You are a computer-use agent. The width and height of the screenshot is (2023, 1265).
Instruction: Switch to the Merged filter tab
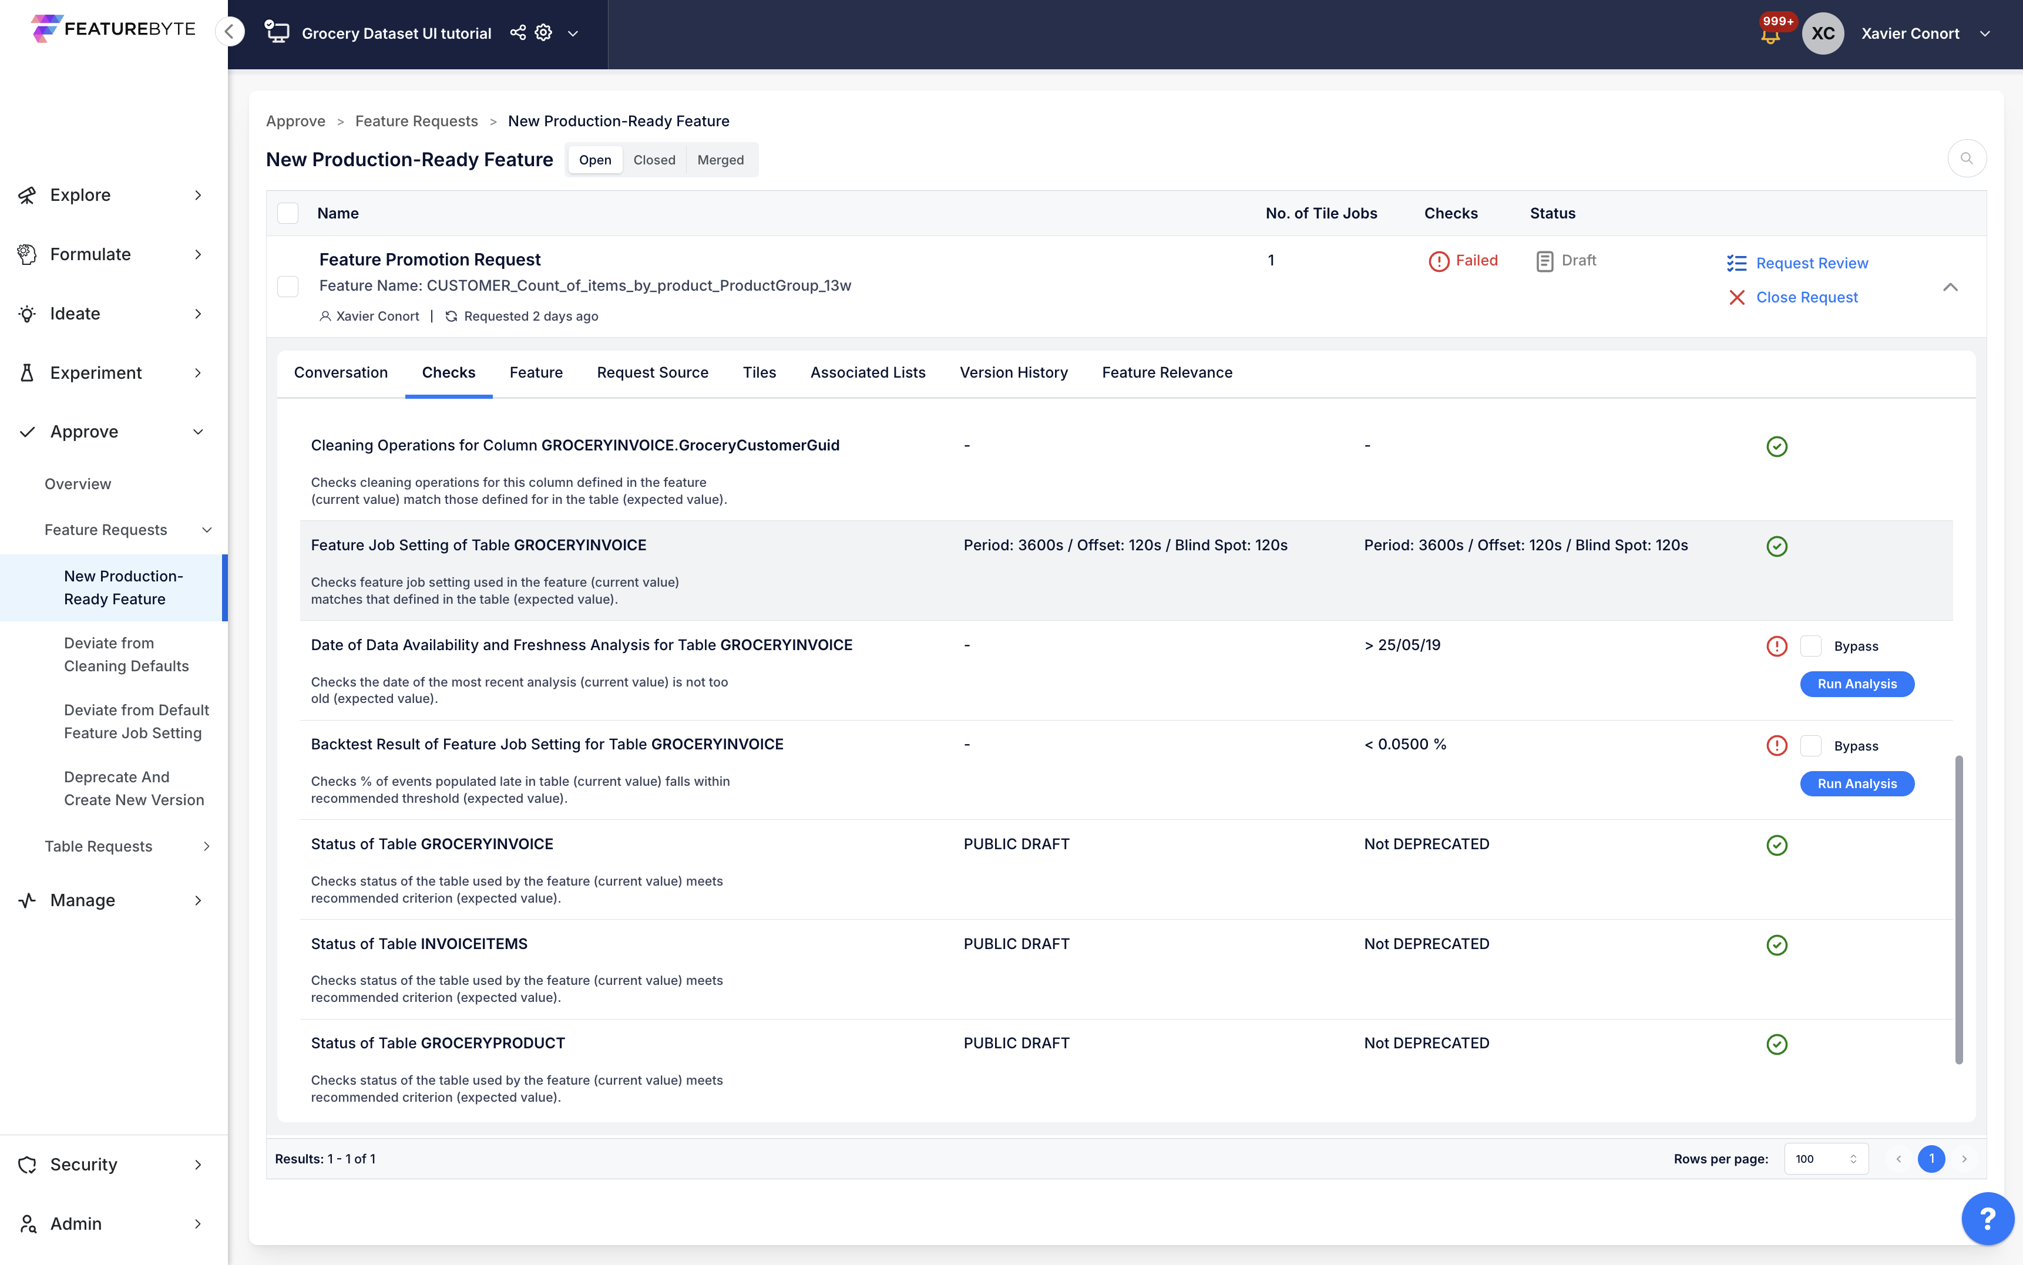point(720,160)
